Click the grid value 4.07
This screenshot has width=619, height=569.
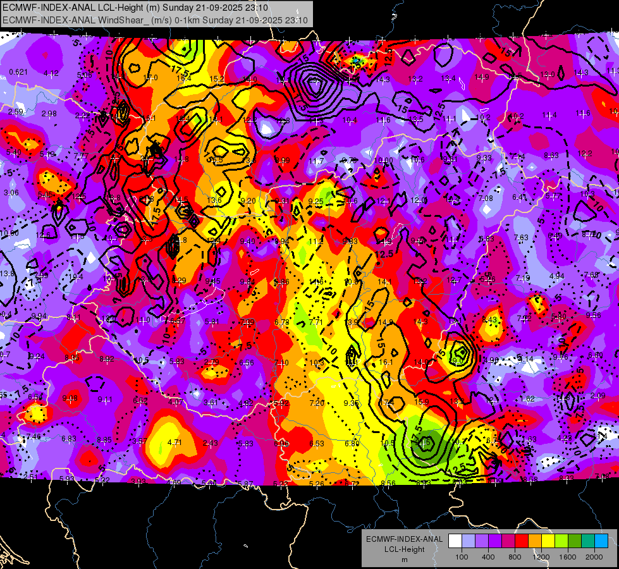point(176,402)
